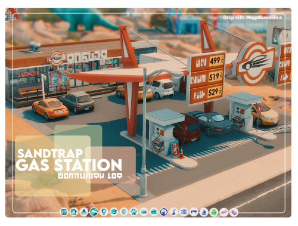Click the lightbulb pack icon
This screenshot has height=226, width=298.
[104, 212]
